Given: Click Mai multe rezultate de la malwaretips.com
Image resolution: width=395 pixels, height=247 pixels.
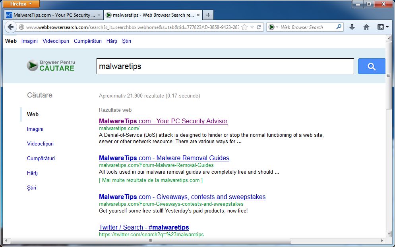Looking at the screenshot, I should click(x=151, y=180).
